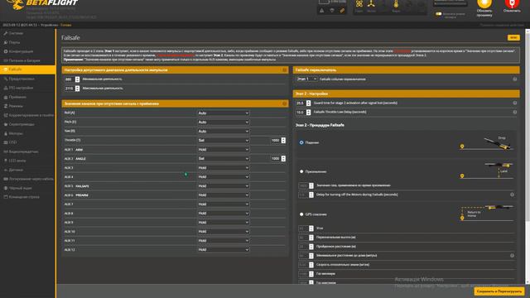Click the Return to Home illustration
Screen dimensions: 530x298
coord(487,213)
